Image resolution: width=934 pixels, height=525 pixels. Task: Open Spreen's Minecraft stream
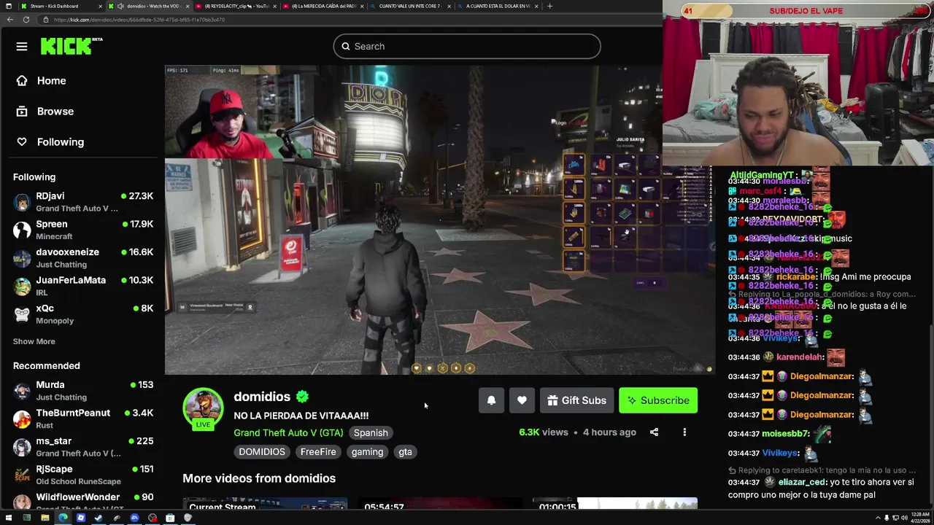pos(82,230)
